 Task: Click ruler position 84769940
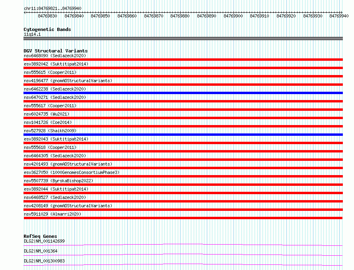click(x=339, y=16)
